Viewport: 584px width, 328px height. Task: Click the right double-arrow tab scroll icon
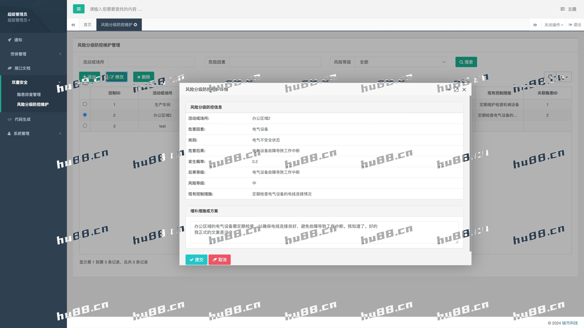tap(535, 25)
